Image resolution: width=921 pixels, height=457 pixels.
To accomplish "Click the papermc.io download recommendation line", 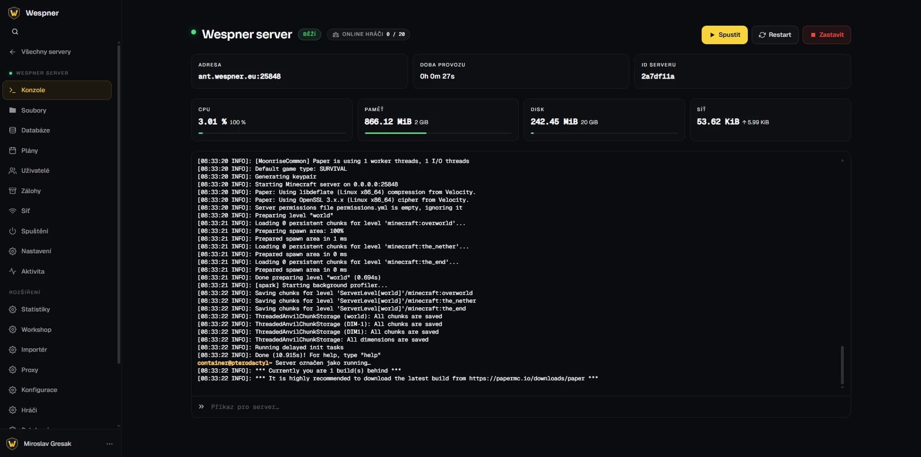I will [x=398, y=378].
